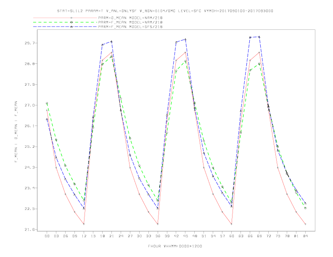The image size is (333, 257).
Task: Click the vertical axis title F_MEAN | O_MEAN | F_MEAN
Action: (x=16, y=132)
